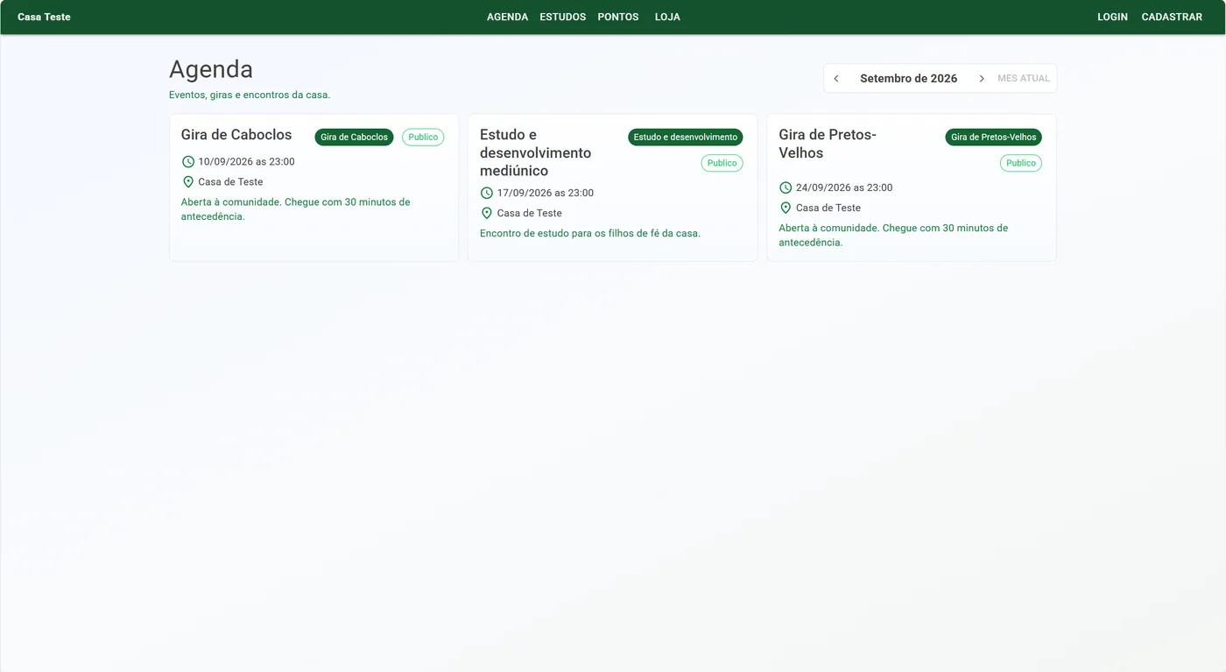This screenshot has width=1226, height=672.
Task: Open the Agenda menu item
Action: click(508, 17)
